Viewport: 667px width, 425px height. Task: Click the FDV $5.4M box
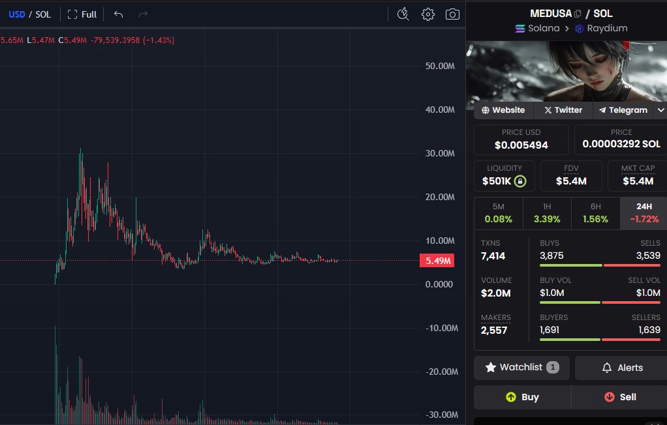click(x=571, y=176)
